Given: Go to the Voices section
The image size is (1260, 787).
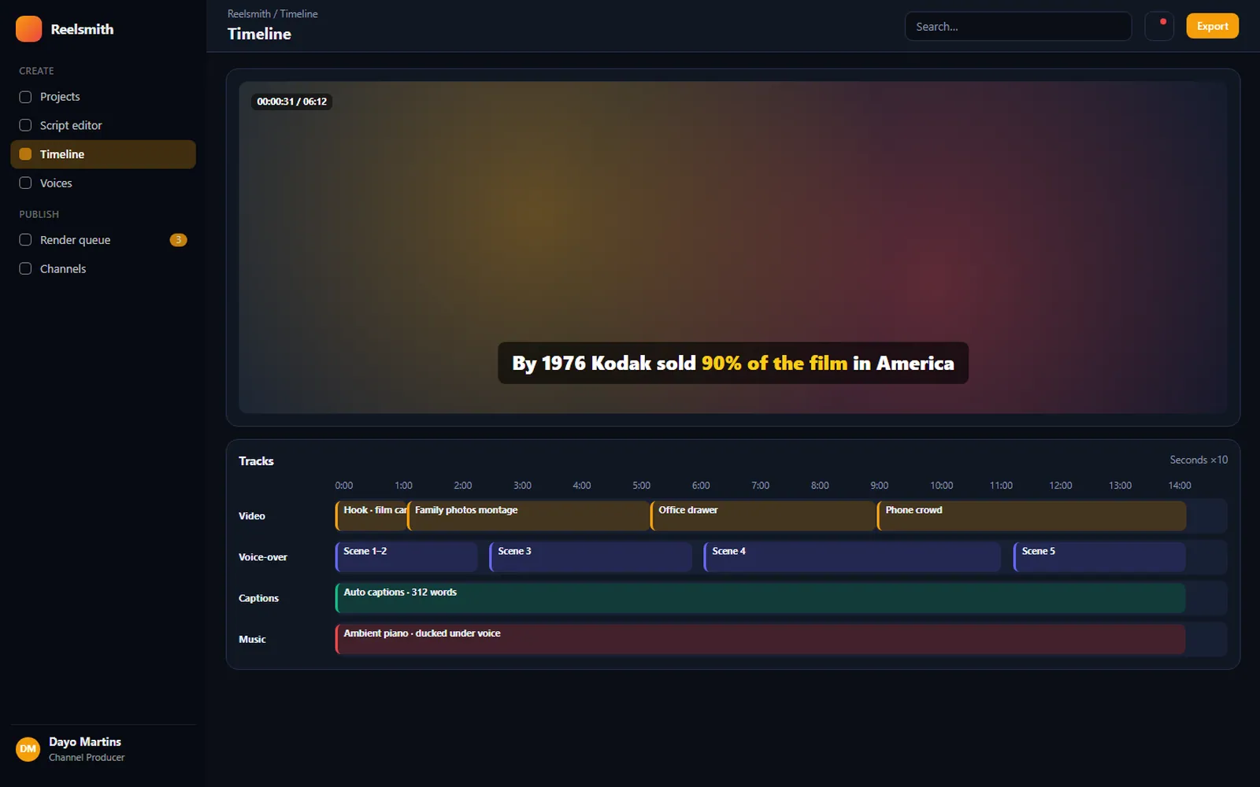Looking at the screenshot, I should tap(103, 183).
